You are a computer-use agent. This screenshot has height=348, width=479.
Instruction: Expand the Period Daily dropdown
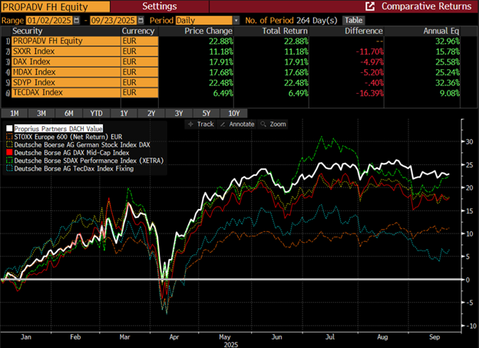[236, 20]
